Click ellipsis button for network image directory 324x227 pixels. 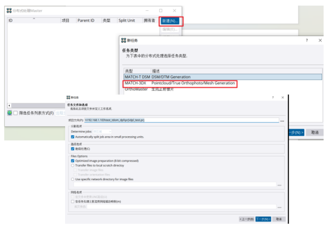click(279, 185)
